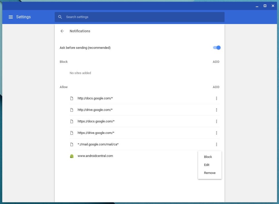Click the androidcentral site favicon
This screenshot has height=204, width=279.
coord(72,156)
